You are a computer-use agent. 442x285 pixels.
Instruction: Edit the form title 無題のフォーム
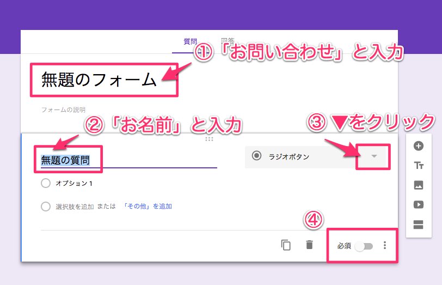point(99,80)
